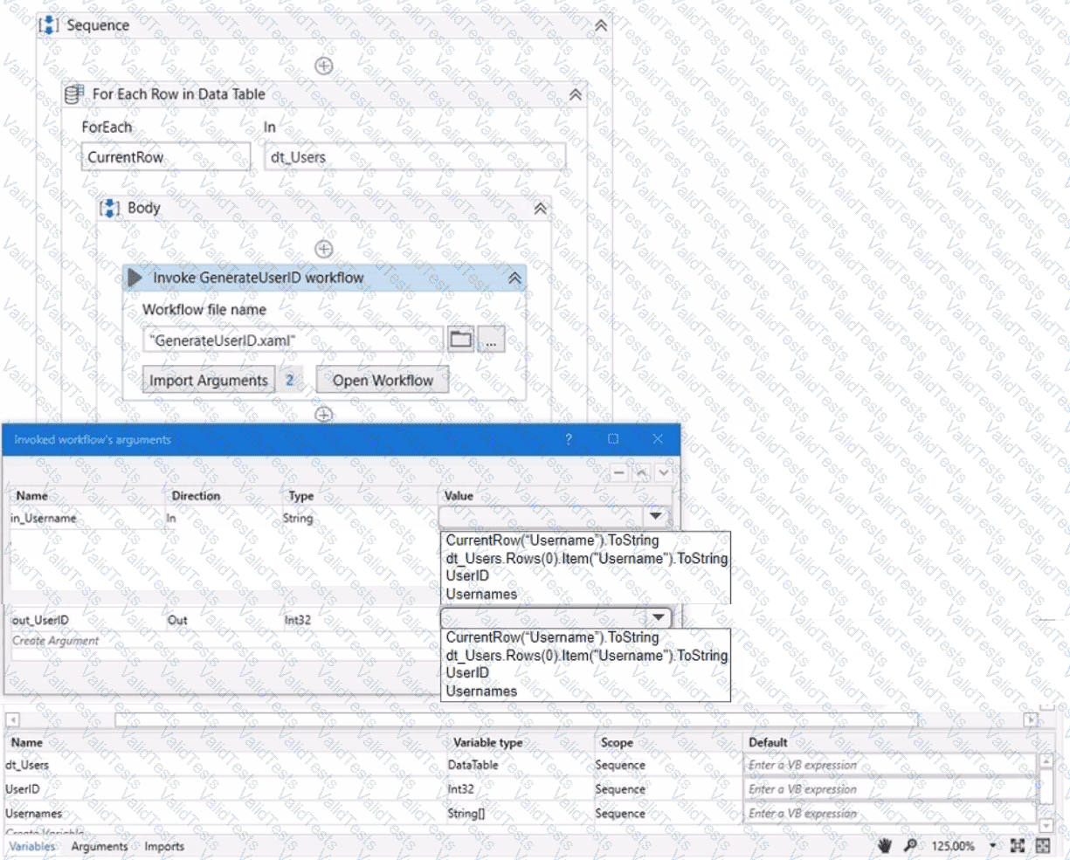Switch to the Arguments tab
The width and height of the screenshot is (1070, 860).
100,846
